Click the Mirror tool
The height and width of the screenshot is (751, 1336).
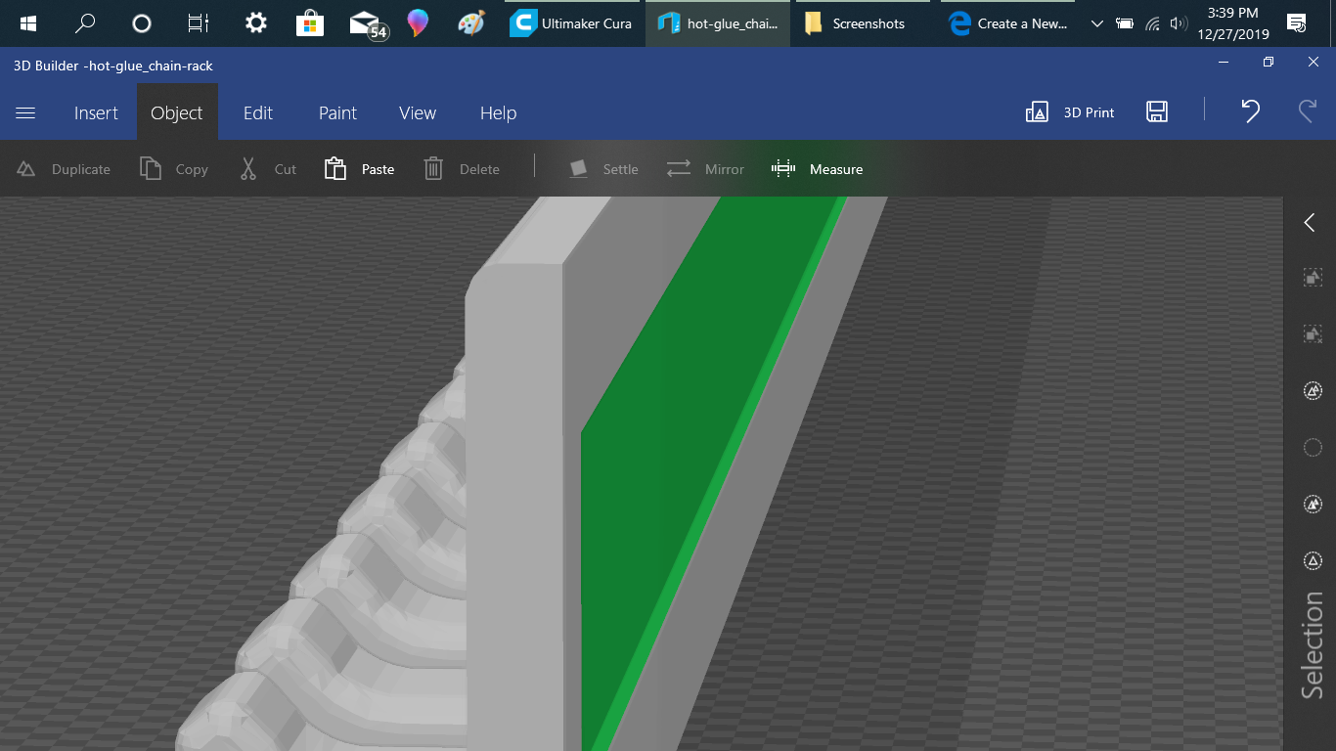(x=705, y=169)
